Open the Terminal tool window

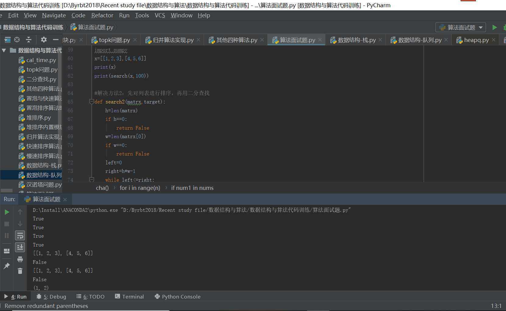pos(129,297)
